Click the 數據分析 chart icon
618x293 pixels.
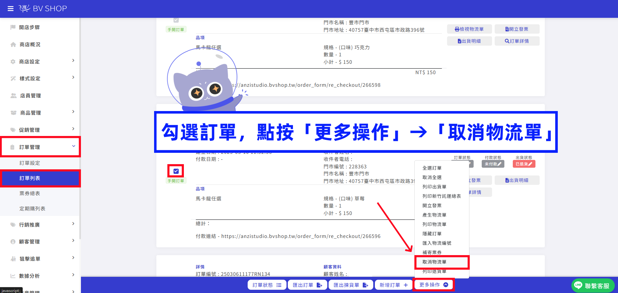pyautogui.click(x=13, y=276)
